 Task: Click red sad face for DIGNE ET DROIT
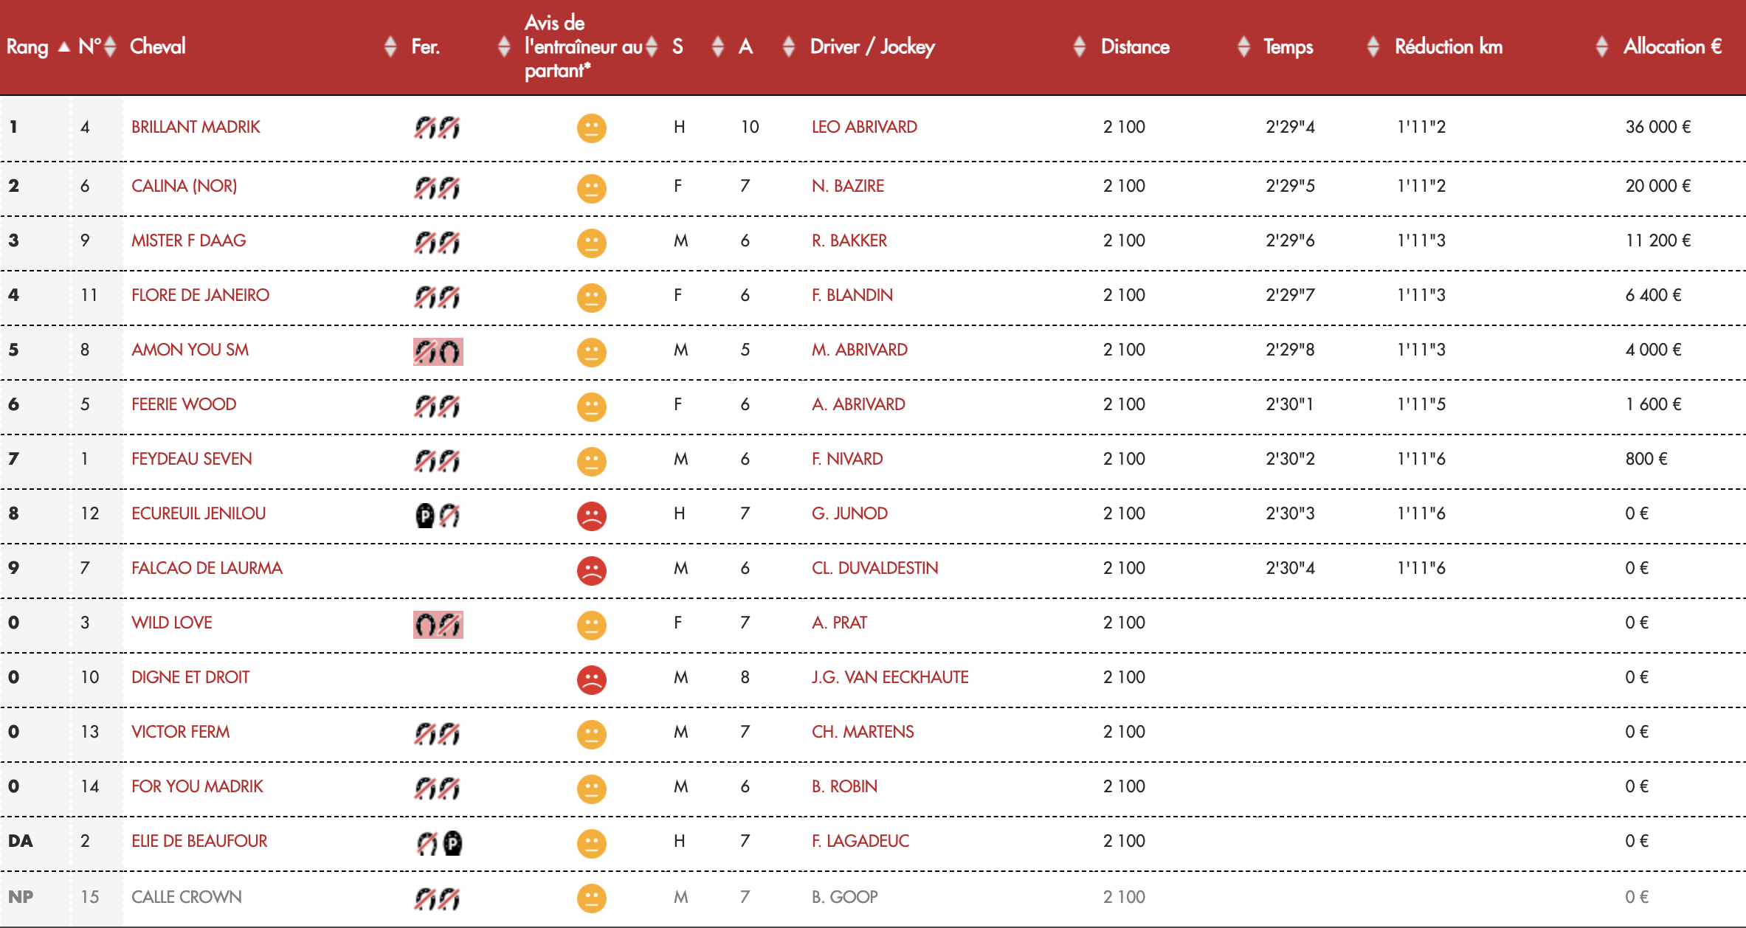point(591,679)
